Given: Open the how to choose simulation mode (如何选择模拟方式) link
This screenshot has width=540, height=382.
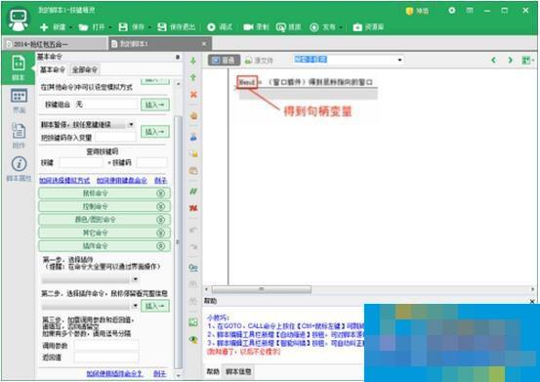Looking at the screenshot, I should (x=64, y=180).
